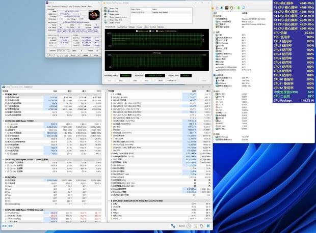Collapse the Ryzen 7 5700X C-State group
This screenshot has height=233, width=316.
pyautogui.click(x=4, y=159)
